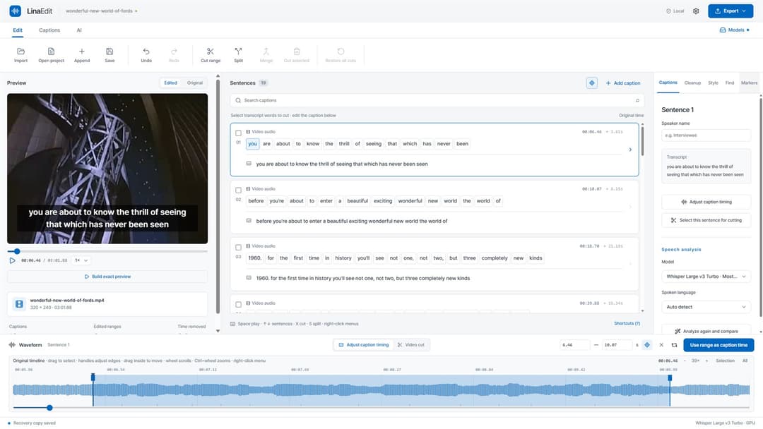The image size is (763, 429).
Task: Tick the checkbox for sentence 01
Action: 239,133
